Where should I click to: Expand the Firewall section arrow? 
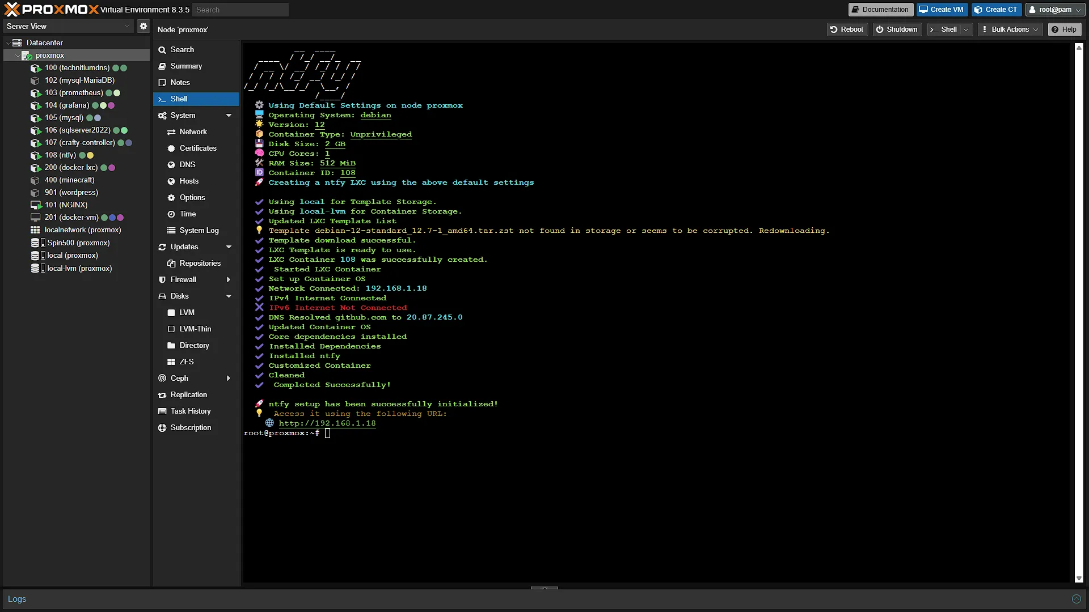(229, 280)
